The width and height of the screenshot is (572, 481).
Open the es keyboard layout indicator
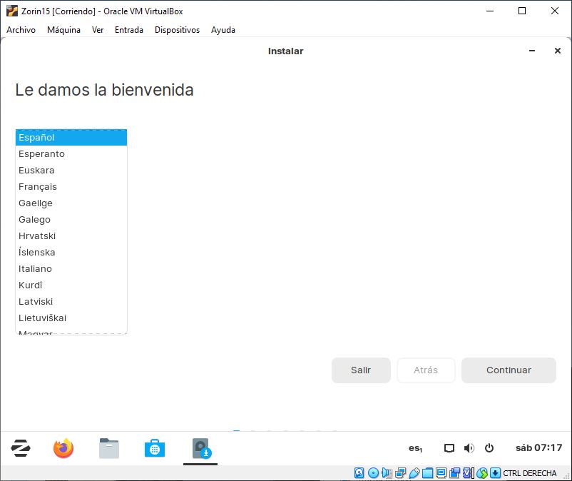415,448
